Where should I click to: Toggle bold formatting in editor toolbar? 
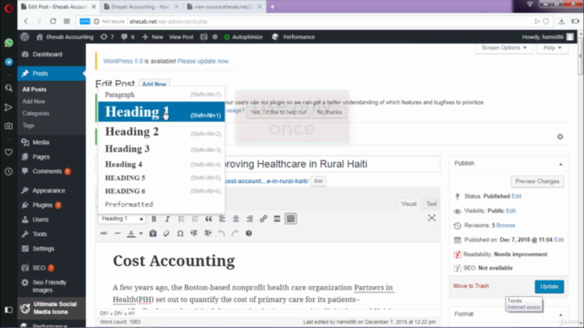pos(154,219)
